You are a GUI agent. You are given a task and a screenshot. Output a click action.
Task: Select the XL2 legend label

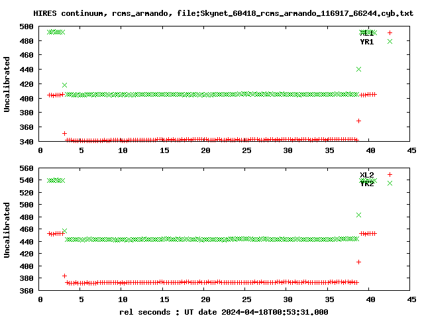pyautogui.click(x=366, y=175)
